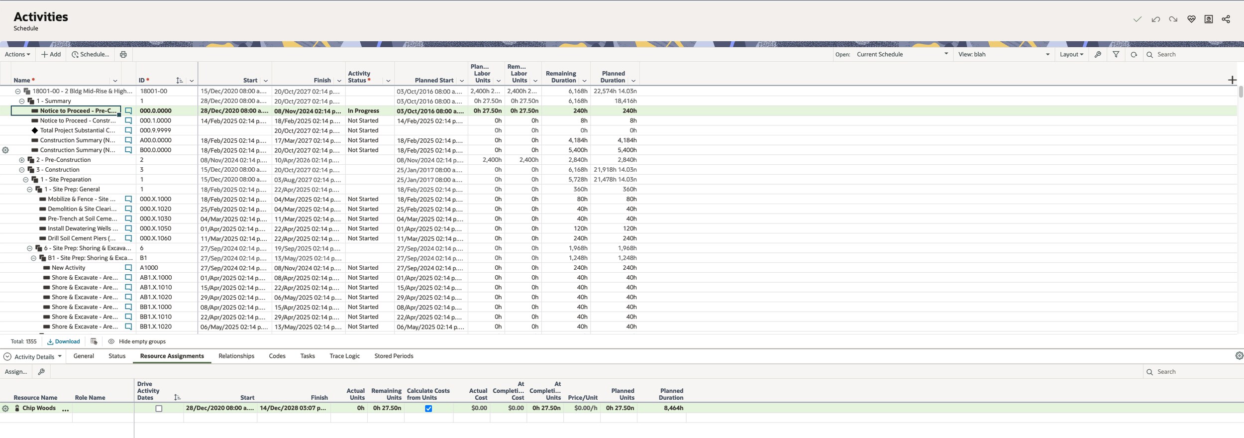Click the redo arrow icon
Viewport: 1244px width, 438px height.
pyautogui.click(x=1173, y=19)
